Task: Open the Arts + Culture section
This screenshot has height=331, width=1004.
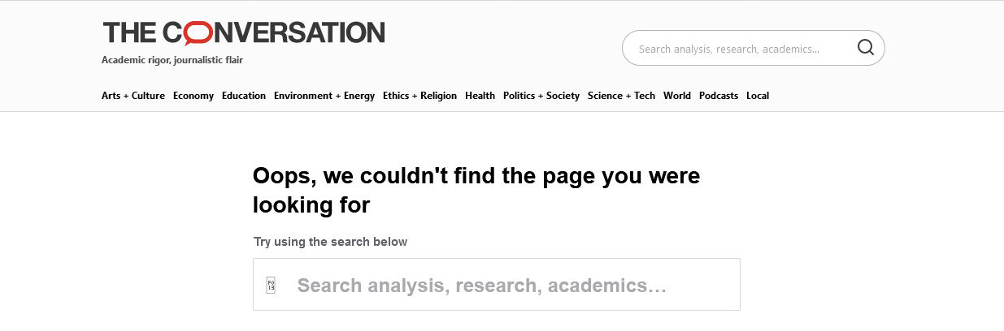Action: click(133, 96)
